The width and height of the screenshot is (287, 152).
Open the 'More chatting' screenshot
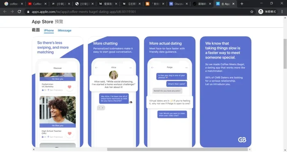(x=114, y=92)
